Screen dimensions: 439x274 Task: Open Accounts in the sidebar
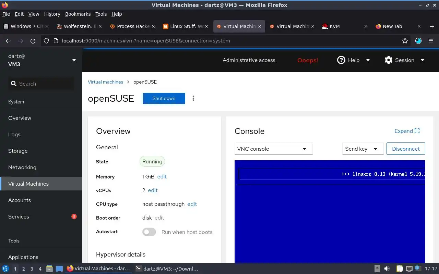click(41, 200)
